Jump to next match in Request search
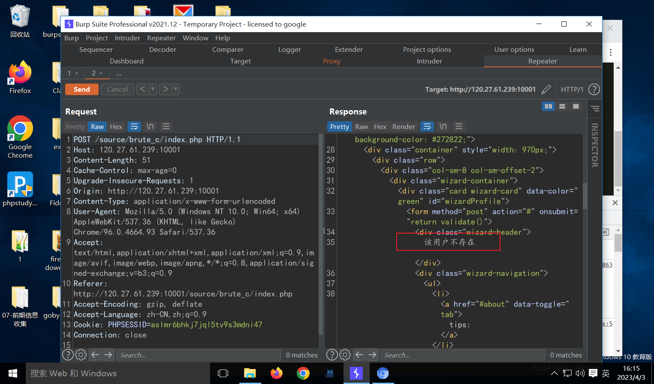 pos(108,354)
